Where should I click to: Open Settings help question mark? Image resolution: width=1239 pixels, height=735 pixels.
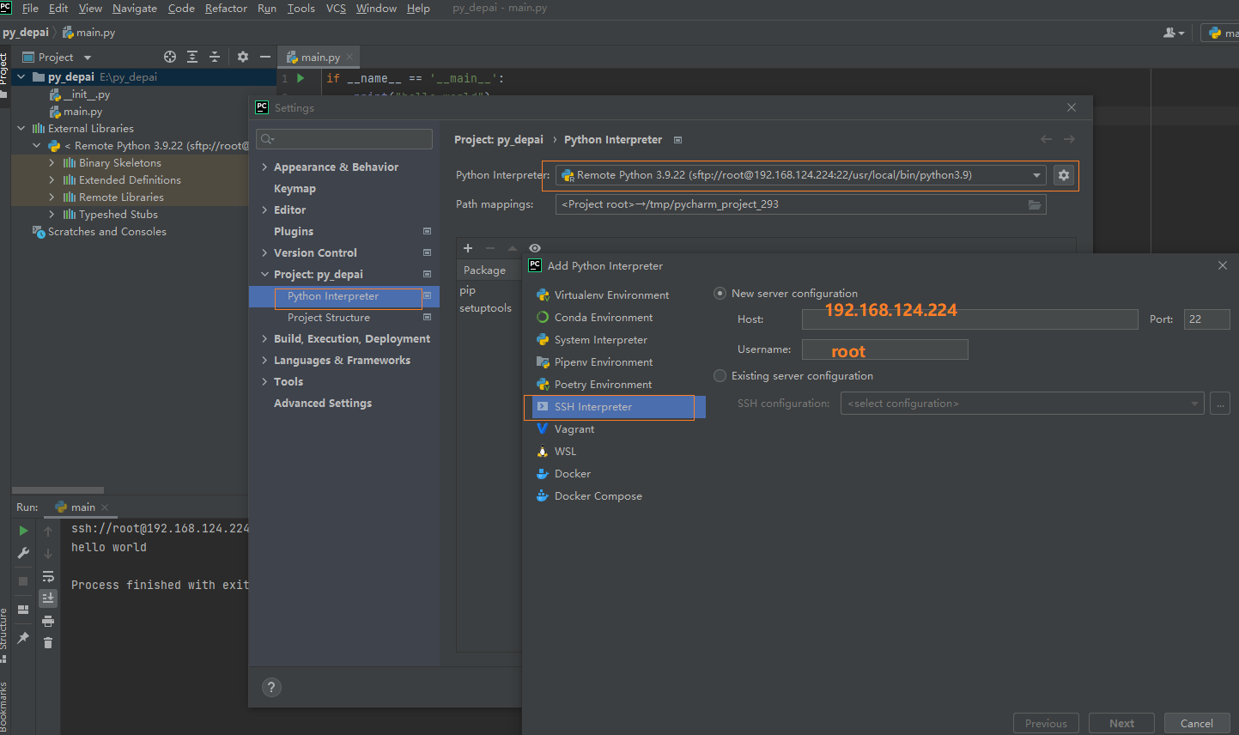[271, 687]
